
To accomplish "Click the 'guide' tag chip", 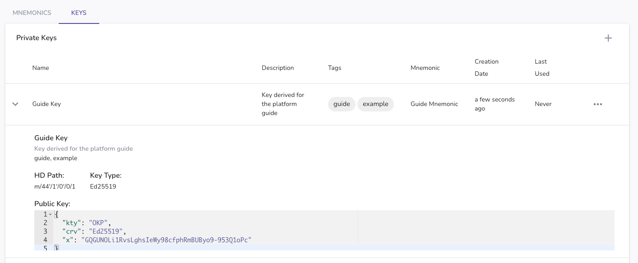I will pyautogui.click(x=342, y=104).
